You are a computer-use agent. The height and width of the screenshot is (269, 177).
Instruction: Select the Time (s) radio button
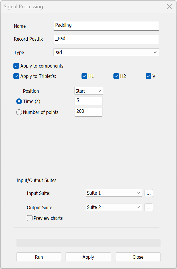(19, 102)
